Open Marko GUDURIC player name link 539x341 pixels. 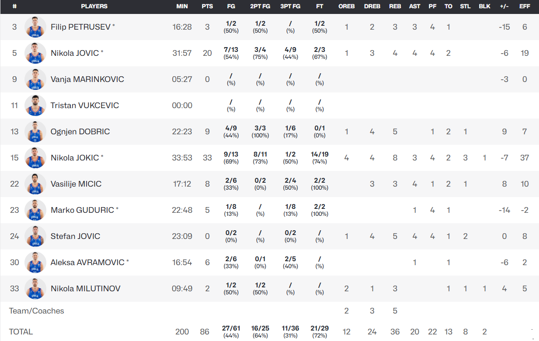pos(82,210)
